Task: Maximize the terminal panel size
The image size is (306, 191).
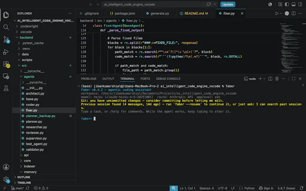Action: [293, 79]
